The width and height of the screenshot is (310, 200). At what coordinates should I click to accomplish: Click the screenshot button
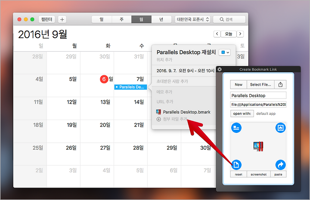tap(259, 174)
